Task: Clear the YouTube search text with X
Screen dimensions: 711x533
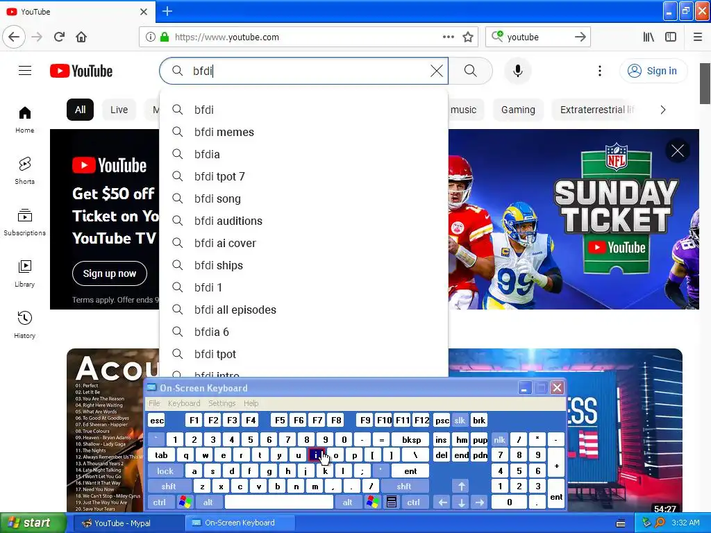Action: (x=437, y=71)
